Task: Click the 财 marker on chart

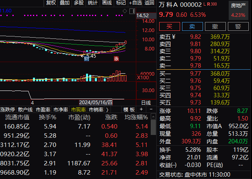Action: point(86,59)
